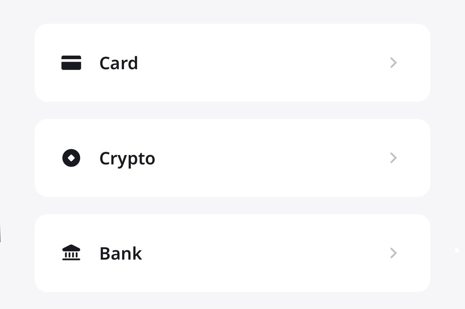Click the Crypto coin icon
This screenshot has height=309, width=465.
(x=71, y=158)
